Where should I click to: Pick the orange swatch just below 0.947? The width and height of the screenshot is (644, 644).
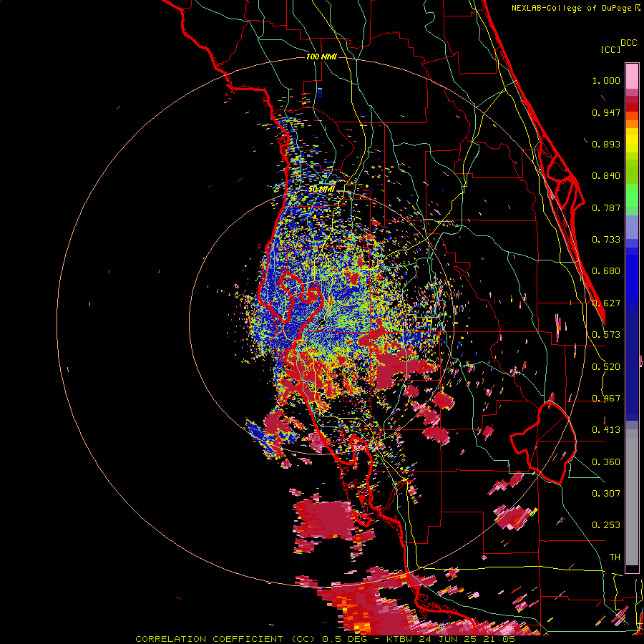(x=632, y=116)
